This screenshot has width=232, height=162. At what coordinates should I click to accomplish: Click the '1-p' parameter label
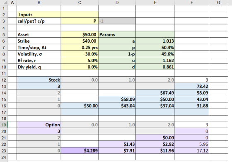pyautogui.click(x=117, y=54)
